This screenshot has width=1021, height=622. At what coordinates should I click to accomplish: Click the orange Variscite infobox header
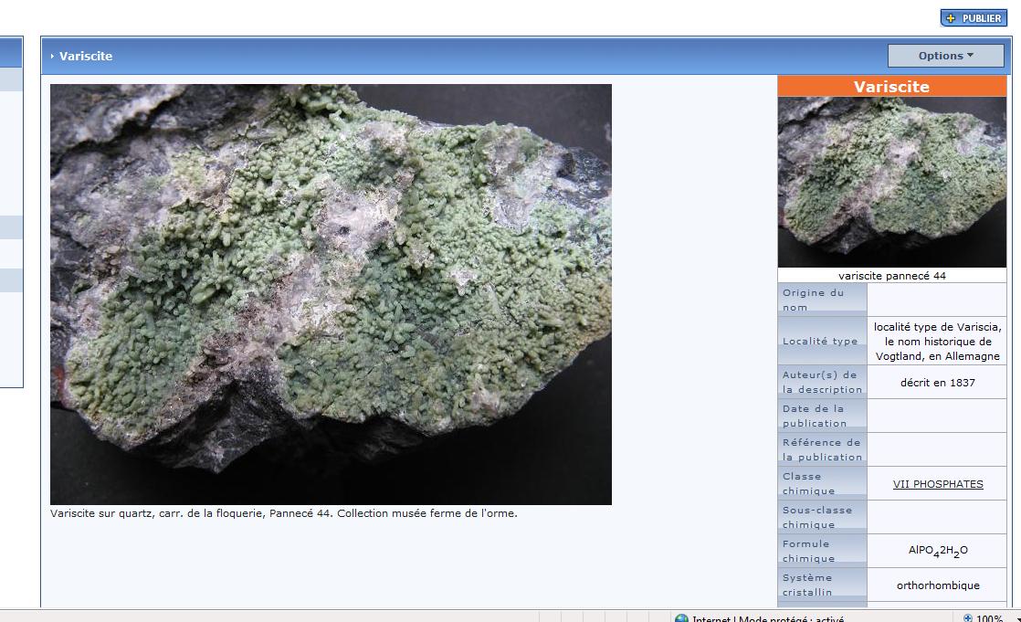[891, 87]
